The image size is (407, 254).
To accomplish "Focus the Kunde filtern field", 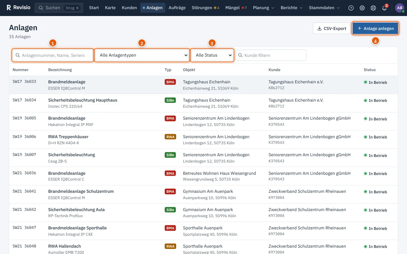I will point(271,55).
